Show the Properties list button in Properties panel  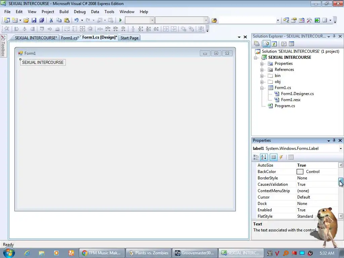[x=273, y=157]
